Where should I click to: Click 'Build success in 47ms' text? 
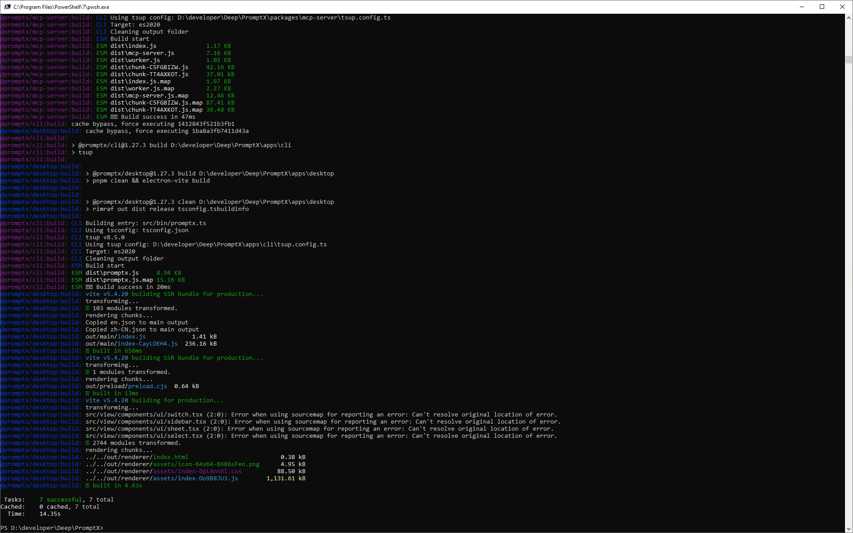click(x=158, y=117)
